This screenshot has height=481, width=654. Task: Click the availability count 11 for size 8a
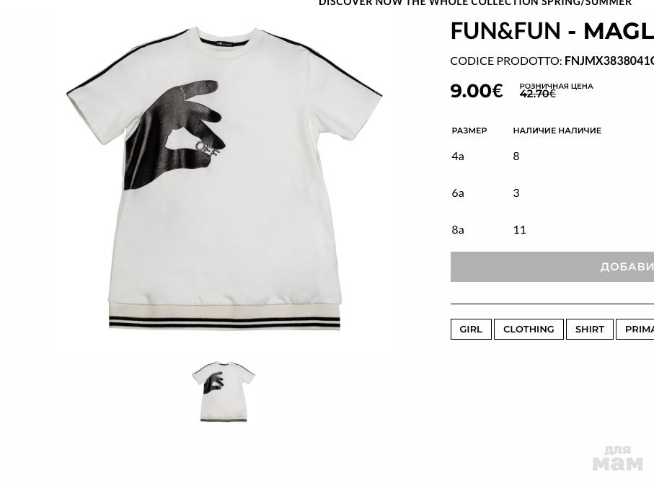pos(519,229)
